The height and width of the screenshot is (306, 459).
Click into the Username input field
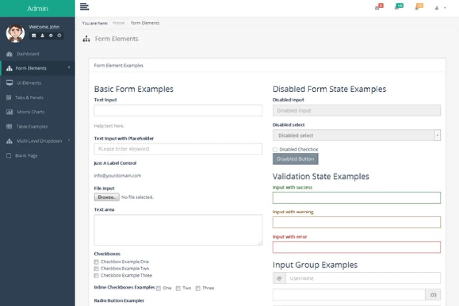pos(362,278)
